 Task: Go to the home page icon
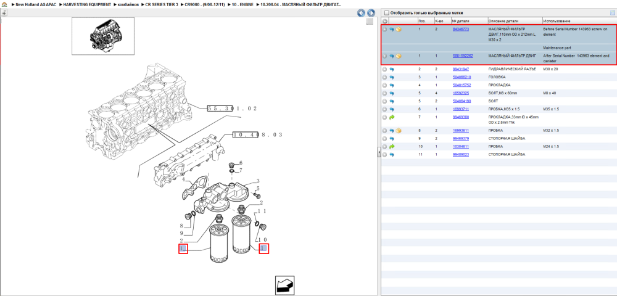4,4
